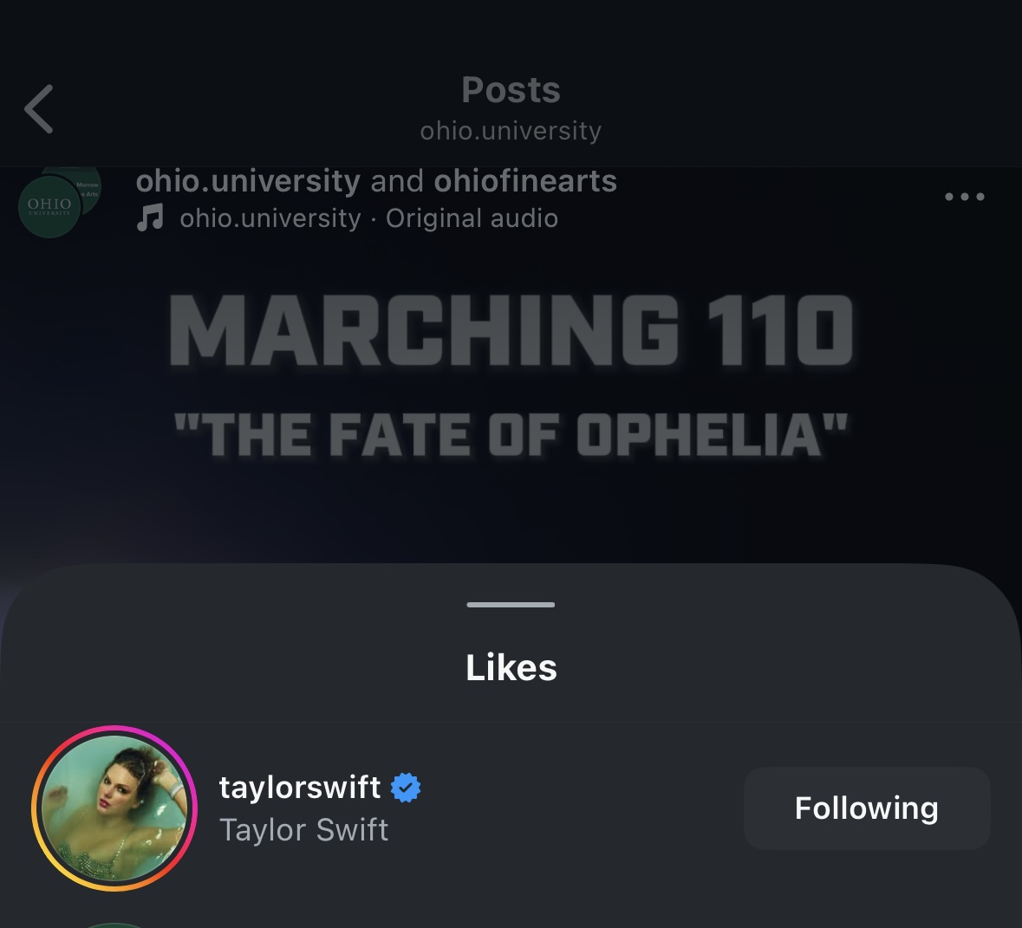Image resolution: width=1022 pixels, height=928 pixels.
Task: Tap the music note audio icon
Action: pyautogui.click(x=149, y=217)
